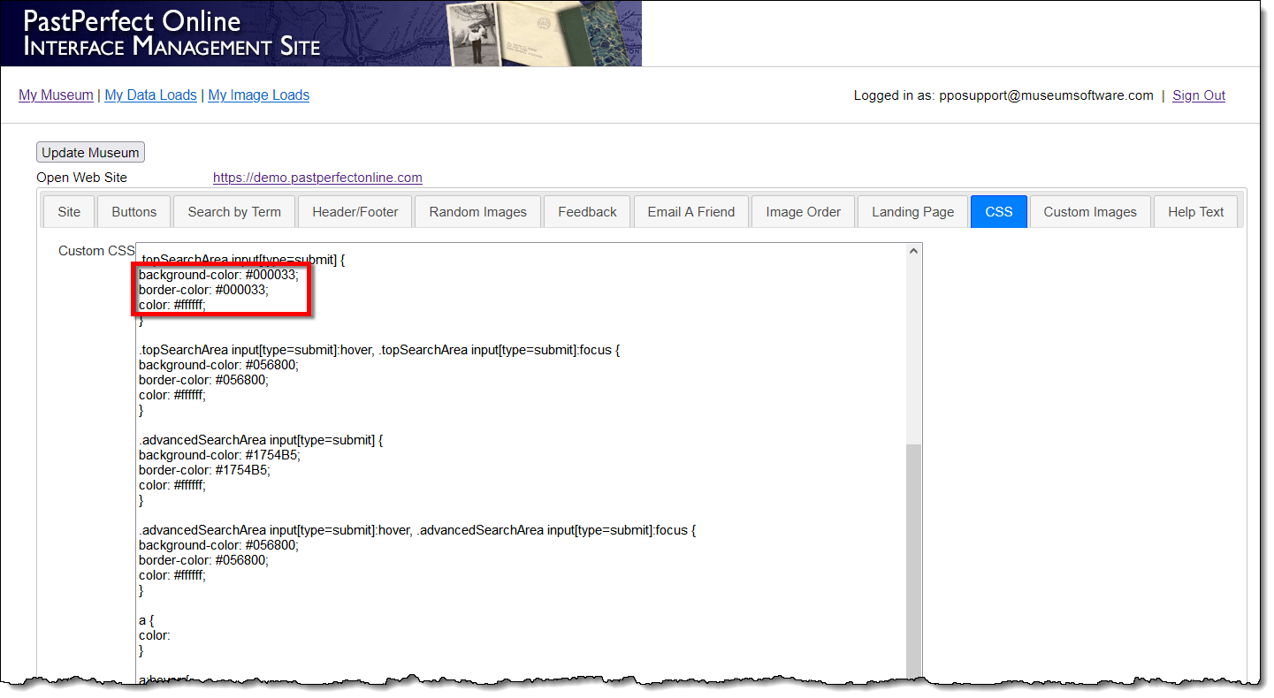Click the empty 'color:' line under a {
This screenshot has width=1274, height=698.
click(x=155, y=635)
